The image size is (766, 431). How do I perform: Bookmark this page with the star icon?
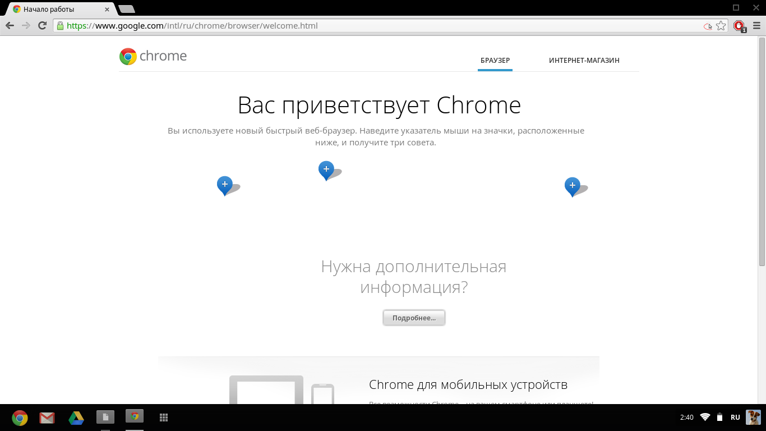721,25
